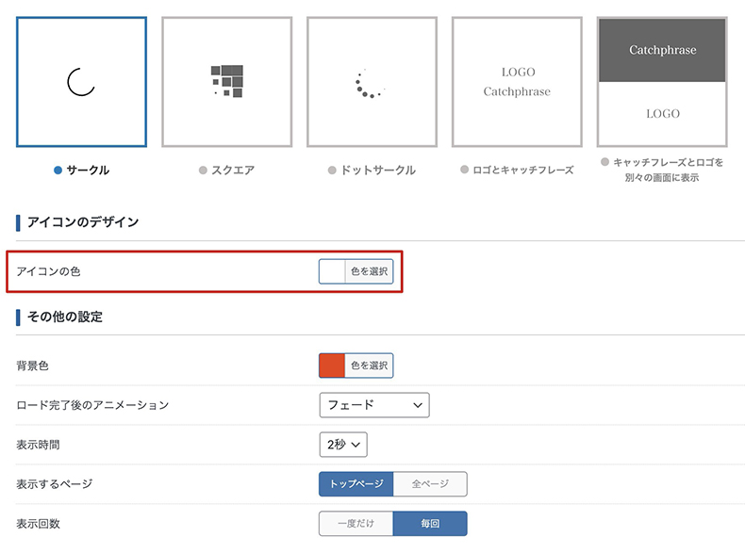Open the 2秒 display time dropdown
Screen dimensions: 745x553
pos(343,445)
